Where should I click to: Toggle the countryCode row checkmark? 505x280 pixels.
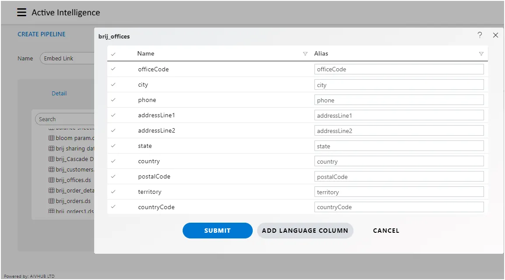113,206
